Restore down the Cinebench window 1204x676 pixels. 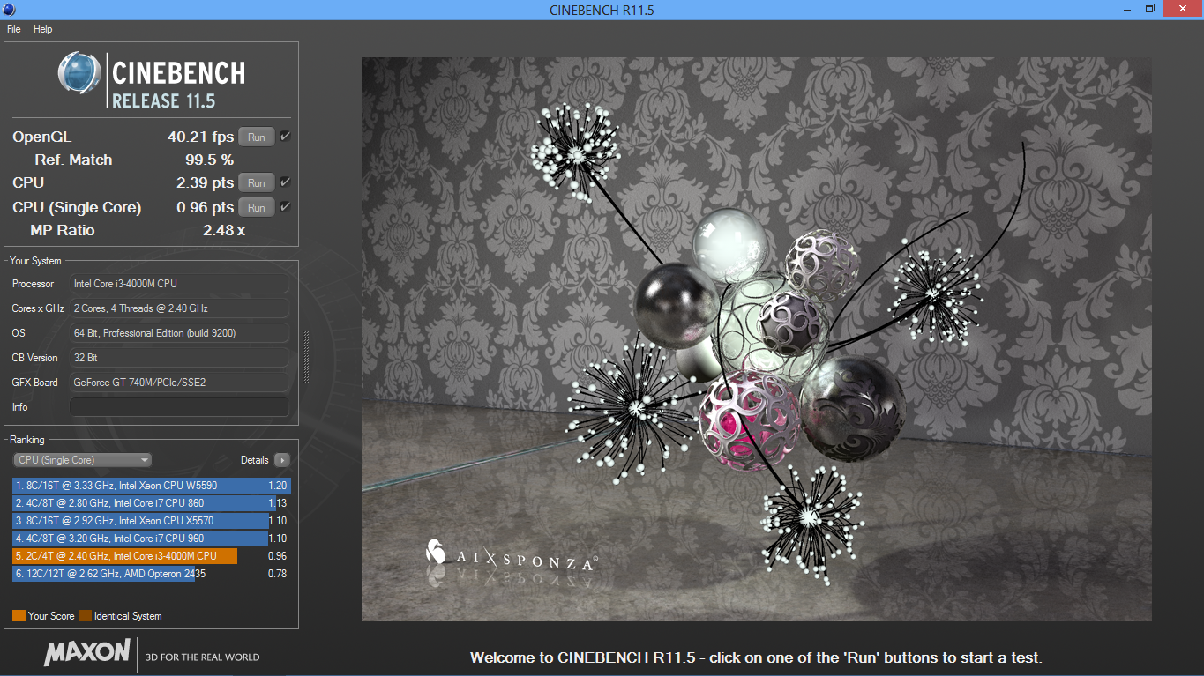(x=1150, y=9)
